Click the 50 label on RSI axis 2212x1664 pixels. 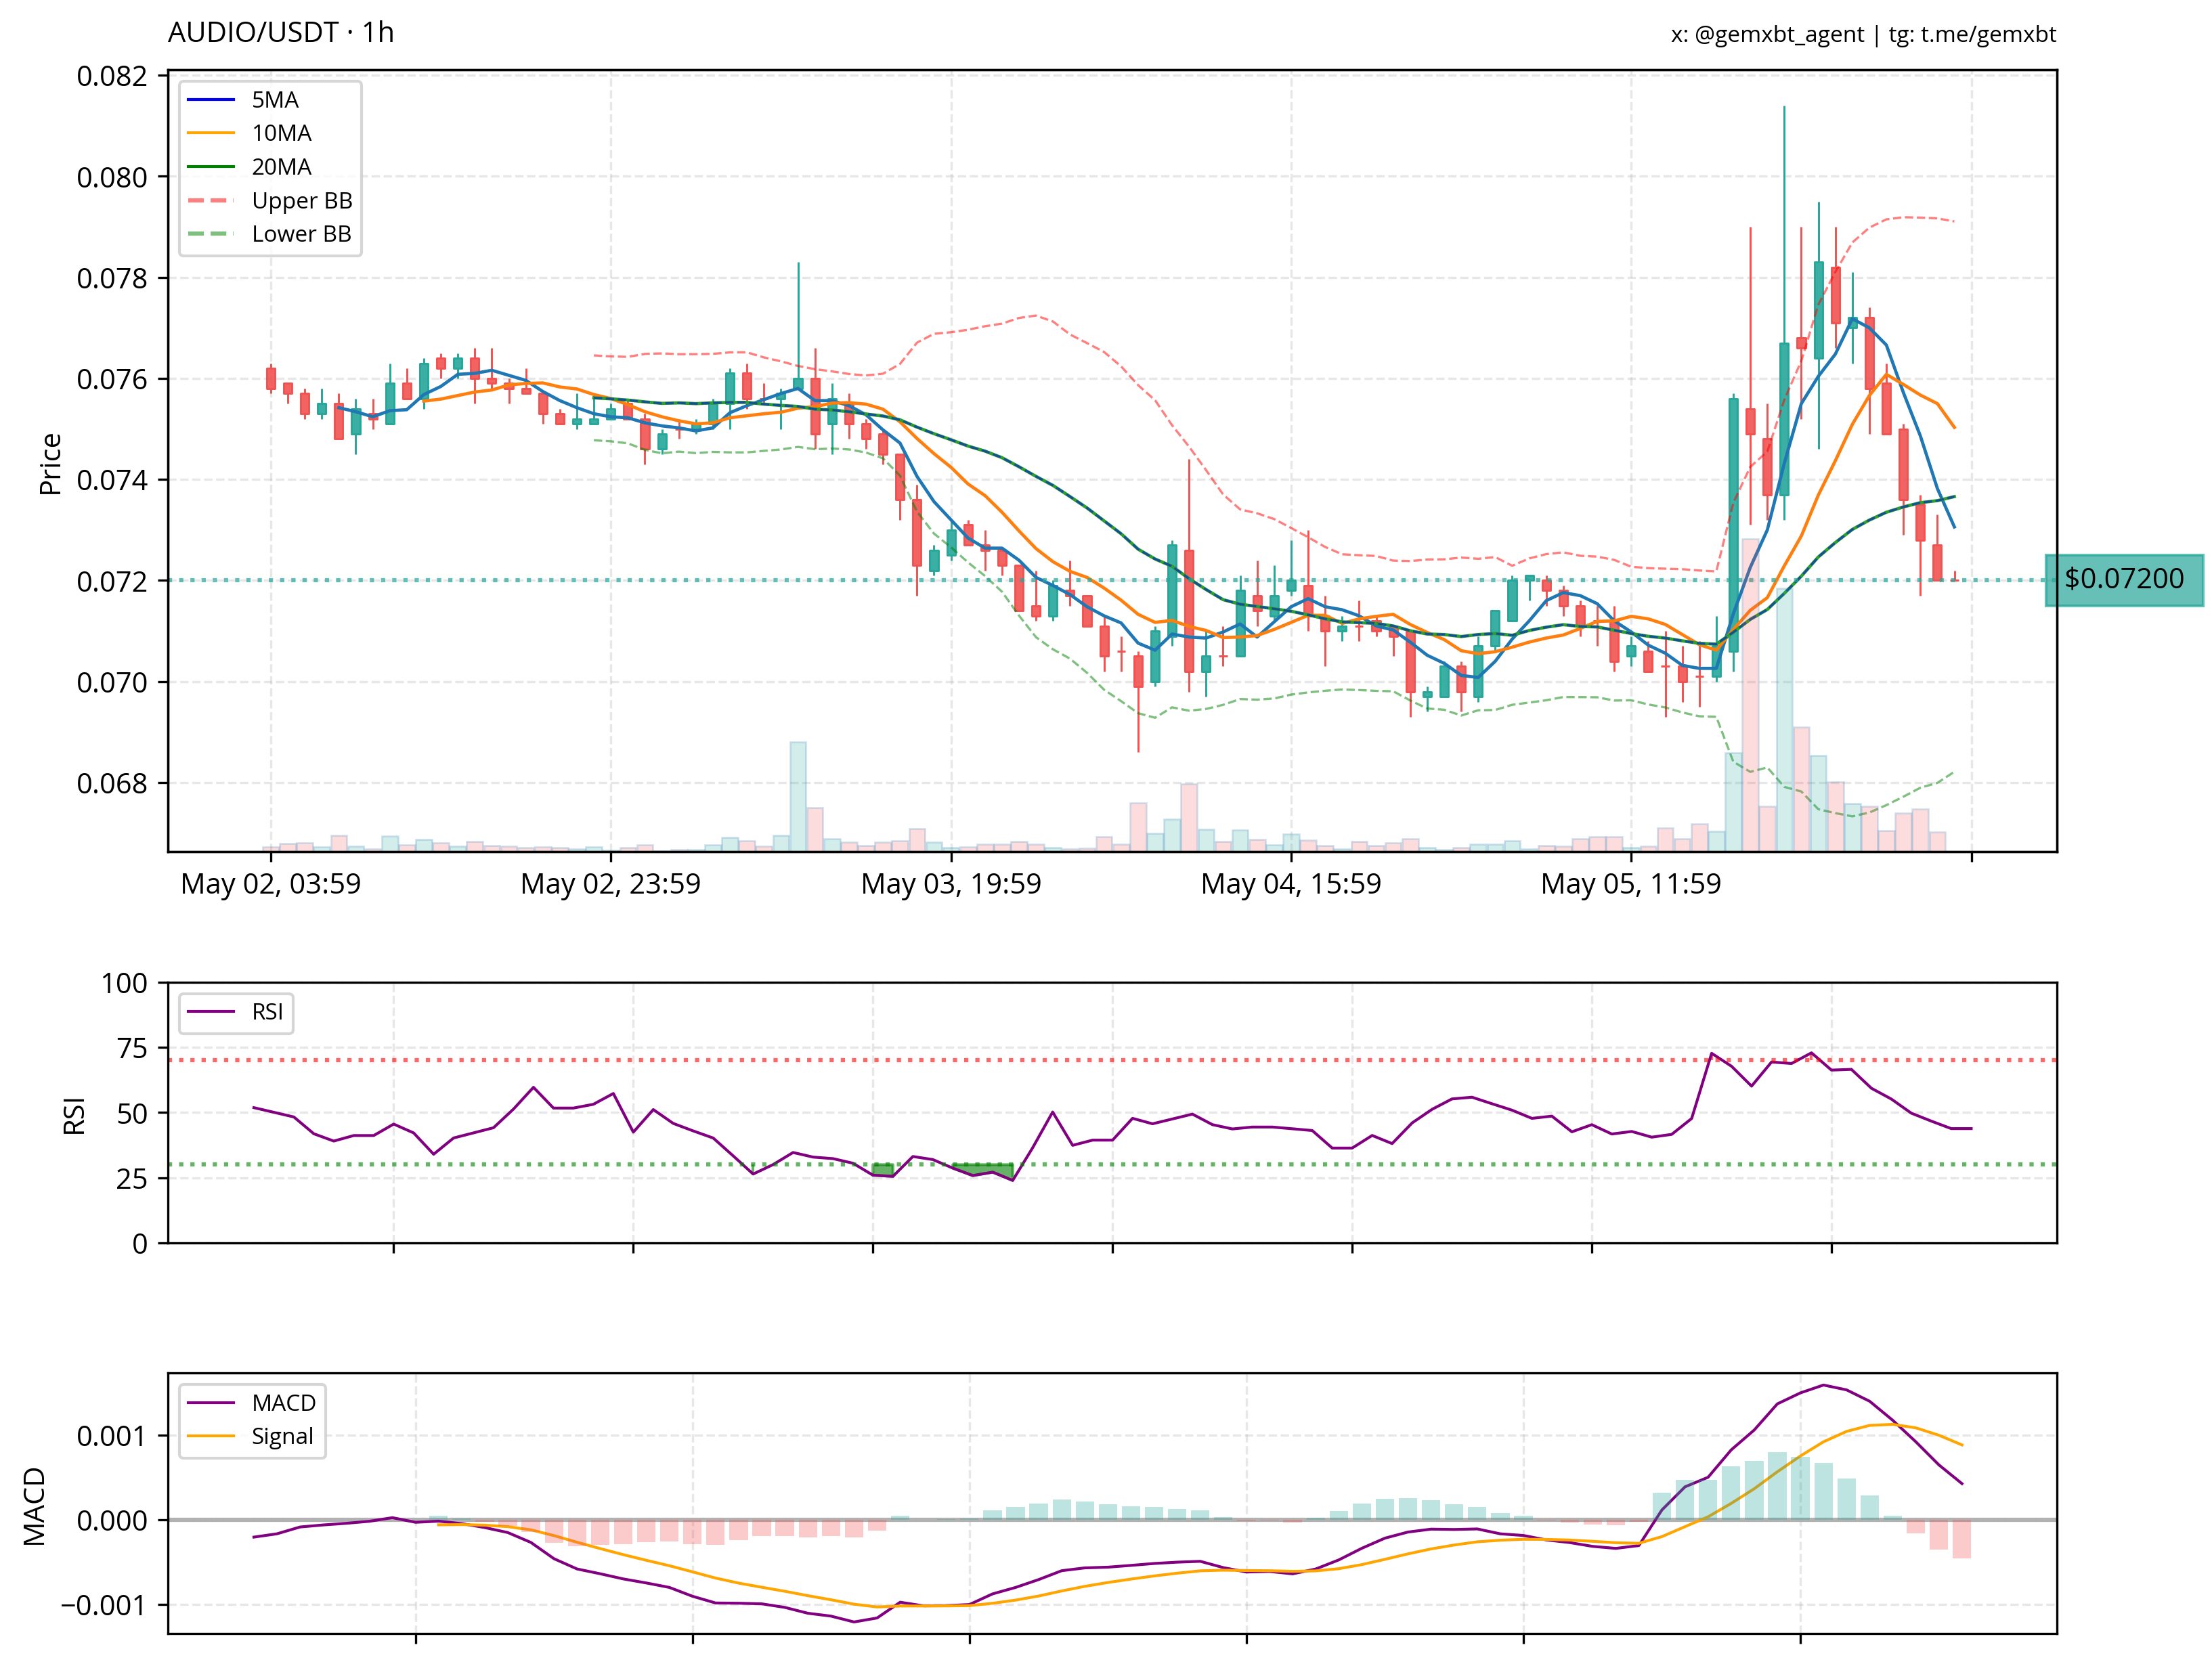tap(132, 1113)
